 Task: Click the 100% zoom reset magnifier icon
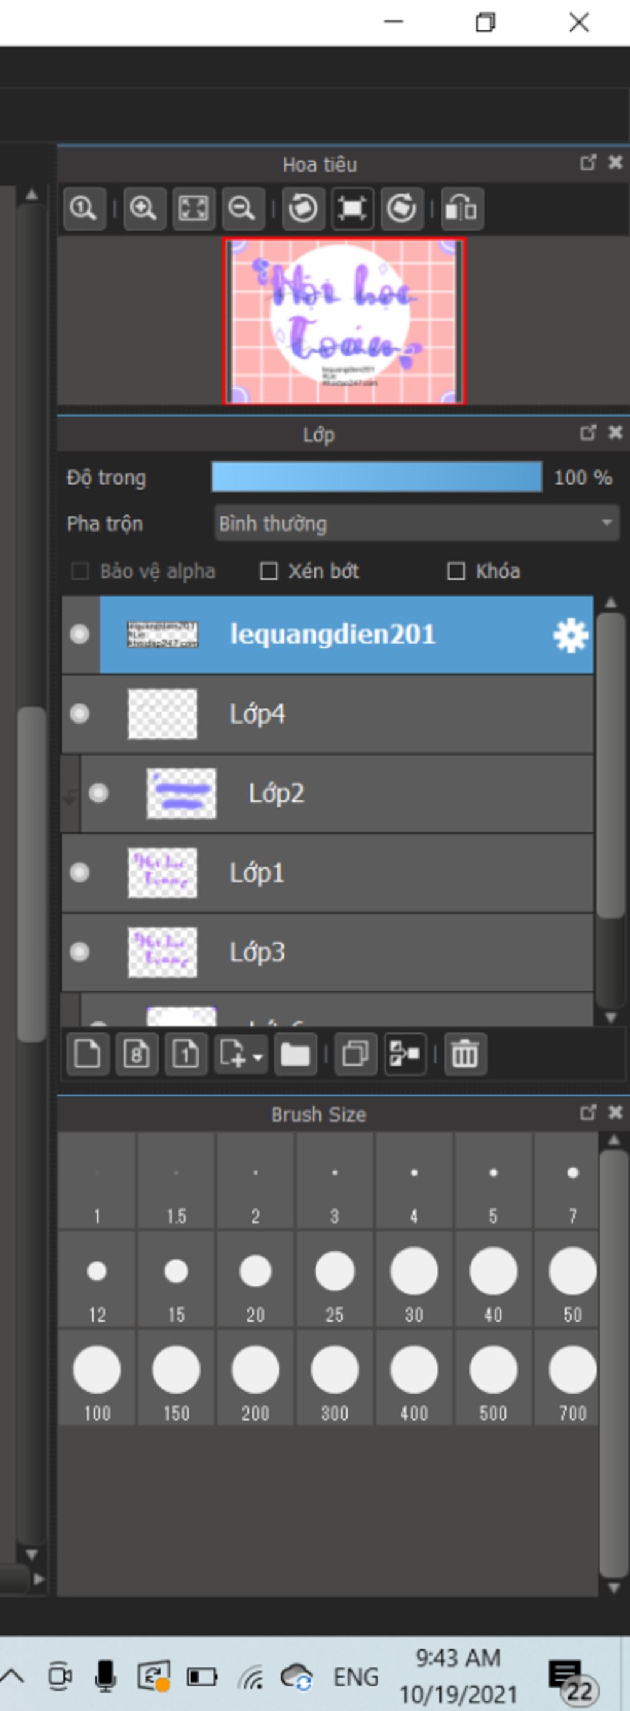(x=84, y=209)
